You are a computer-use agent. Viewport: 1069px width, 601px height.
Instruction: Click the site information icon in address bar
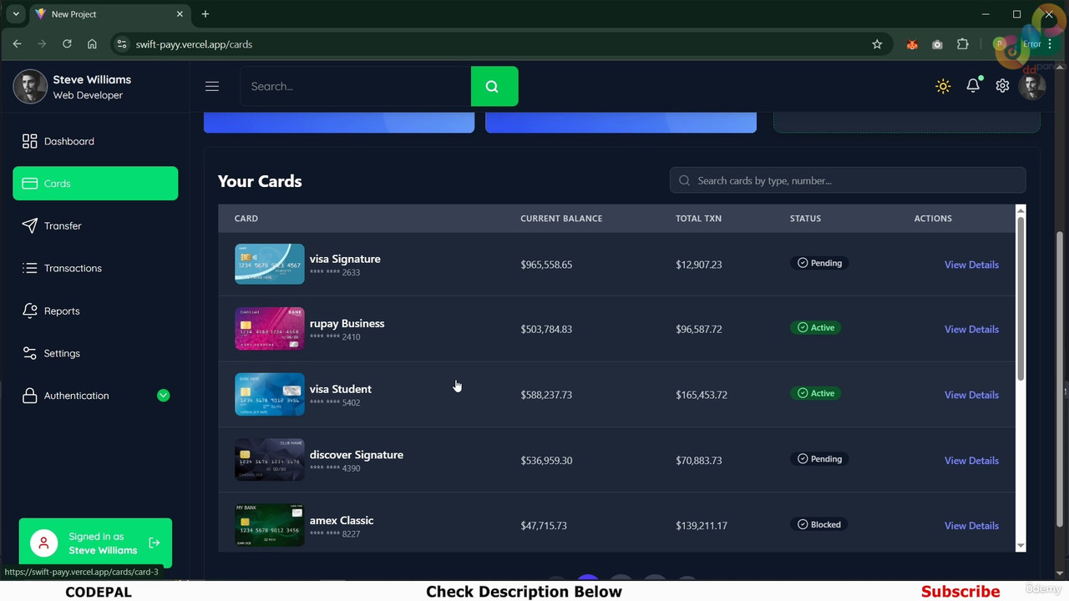point(122,44)
